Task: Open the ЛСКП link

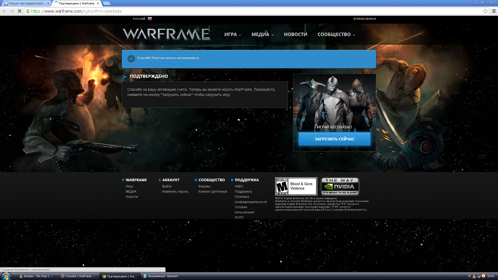Action: [x=239, y=218]
